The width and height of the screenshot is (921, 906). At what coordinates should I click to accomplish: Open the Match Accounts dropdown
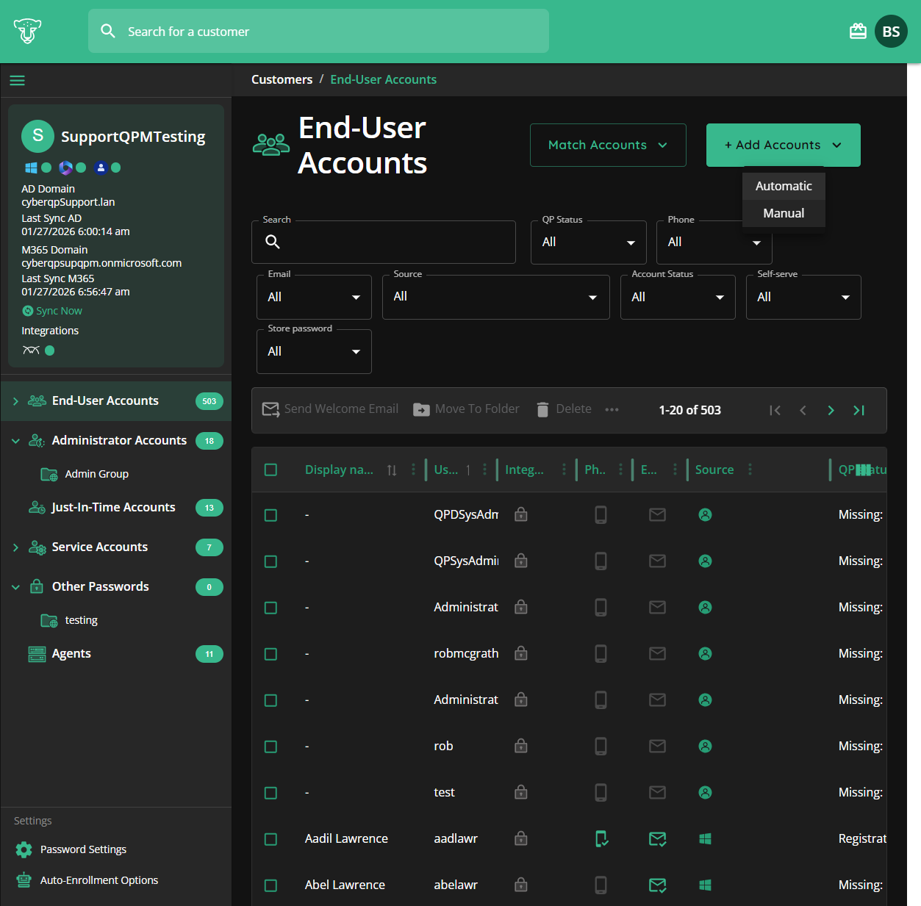point(608,145)
